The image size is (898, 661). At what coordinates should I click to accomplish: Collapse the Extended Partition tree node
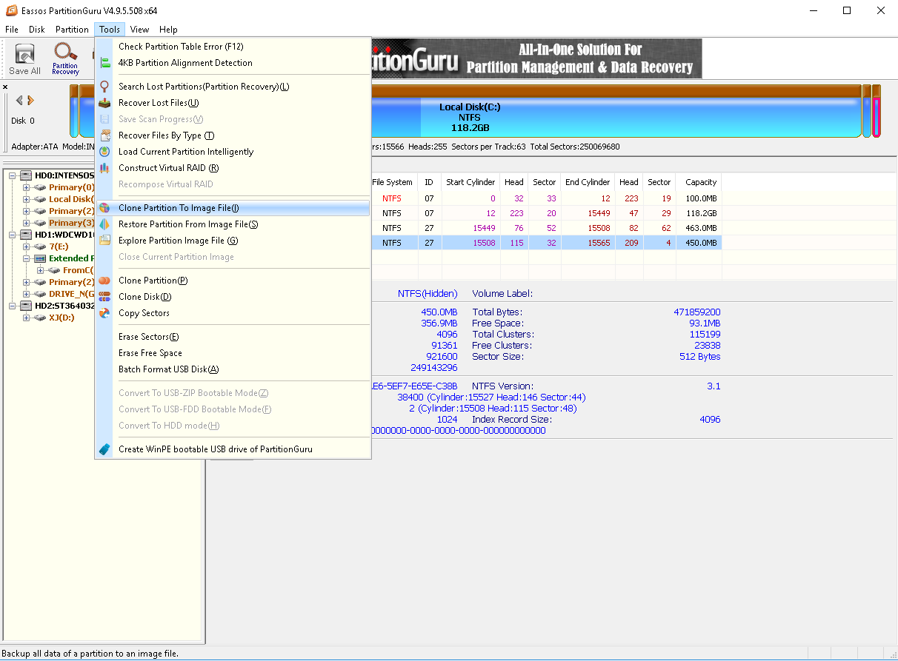(27, 258)
